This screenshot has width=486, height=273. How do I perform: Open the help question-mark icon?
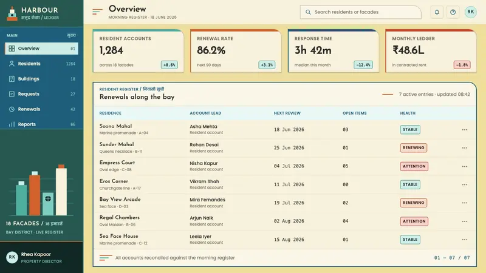pos(453,12)
